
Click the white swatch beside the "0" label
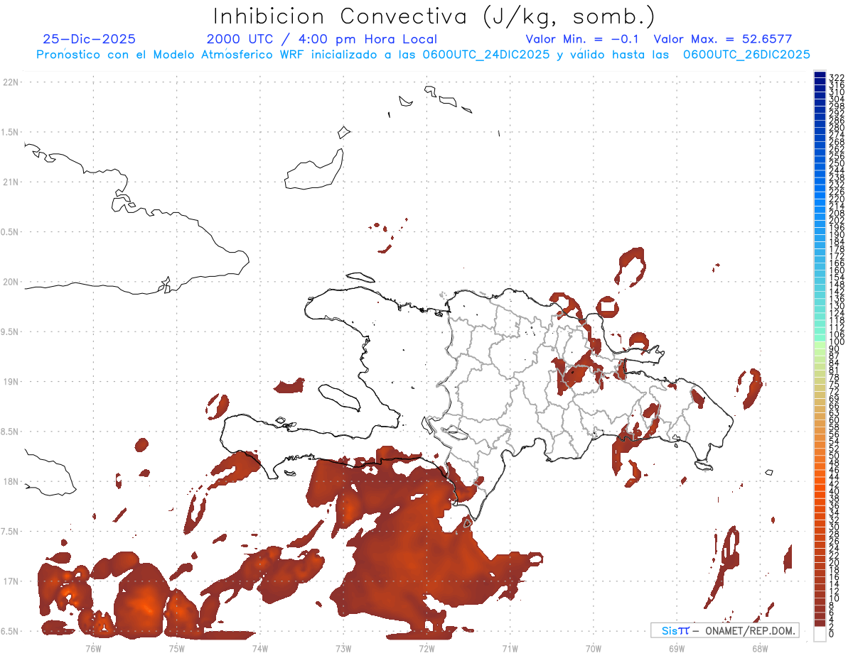[x=820, y=633]
